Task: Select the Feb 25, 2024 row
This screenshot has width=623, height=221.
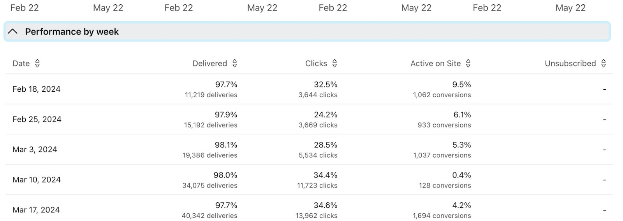Action: [x=37, y=119]
